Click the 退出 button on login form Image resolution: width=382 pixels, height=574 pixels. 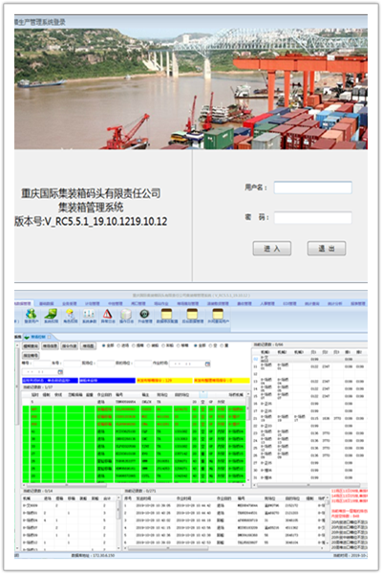(327, 249)
